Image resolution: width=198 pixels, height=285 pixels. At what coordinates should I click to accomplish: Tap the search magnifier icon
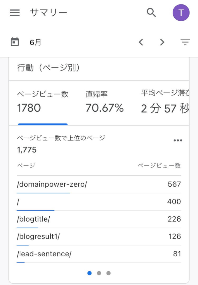151,13
